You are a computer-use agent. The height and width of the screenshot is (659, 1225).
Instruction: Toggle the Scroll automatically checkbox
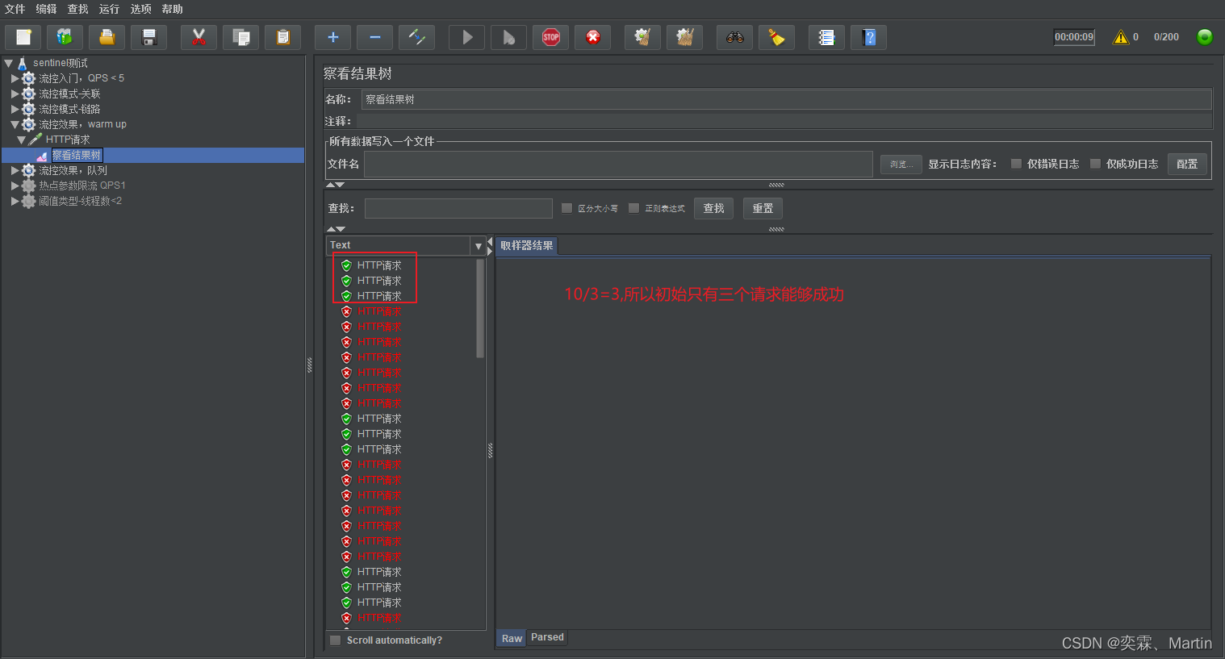click(x=336, y=640)
